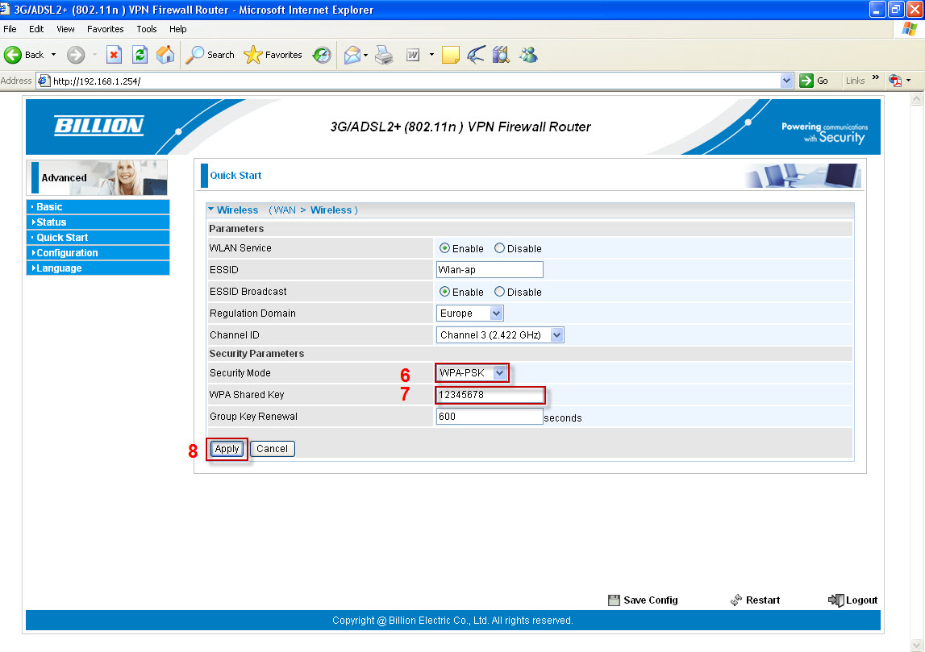The image size is (925, 652).
Task: Disable WLAN Service radio button
Action: (500, 248)
